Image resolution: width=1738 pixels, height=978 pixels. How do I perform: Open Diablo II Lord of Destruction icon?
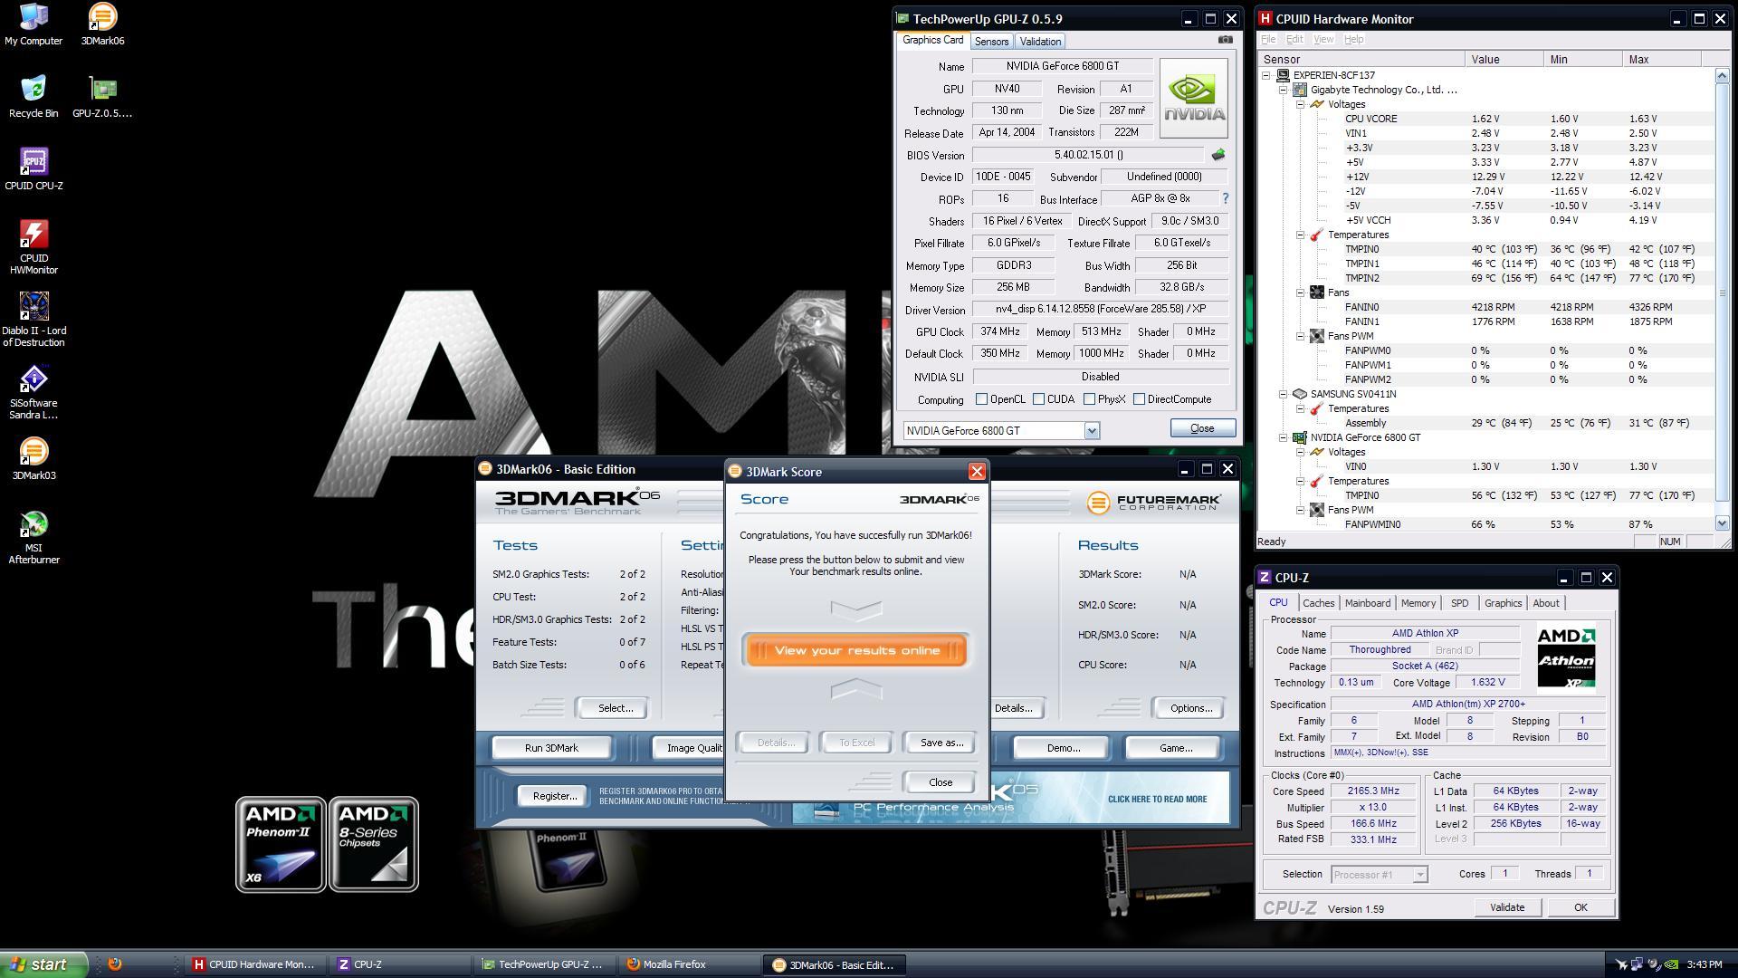pyautogui.click(x=33, y=320)
